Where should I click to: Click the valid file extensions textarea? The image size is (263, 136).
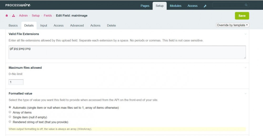click(127, 52)
